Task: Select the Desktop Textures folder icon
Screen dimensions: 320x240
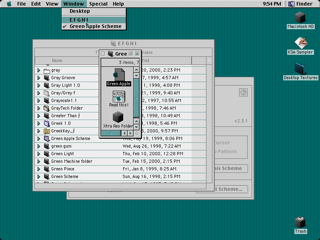Action: [x=300, y=69]
